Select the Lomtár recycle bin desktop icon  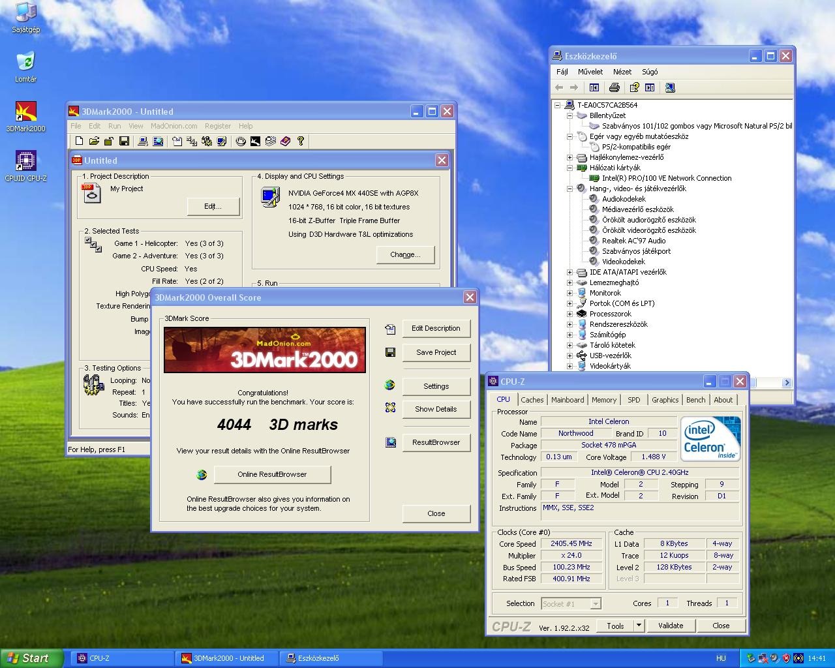tap(25, 67)
